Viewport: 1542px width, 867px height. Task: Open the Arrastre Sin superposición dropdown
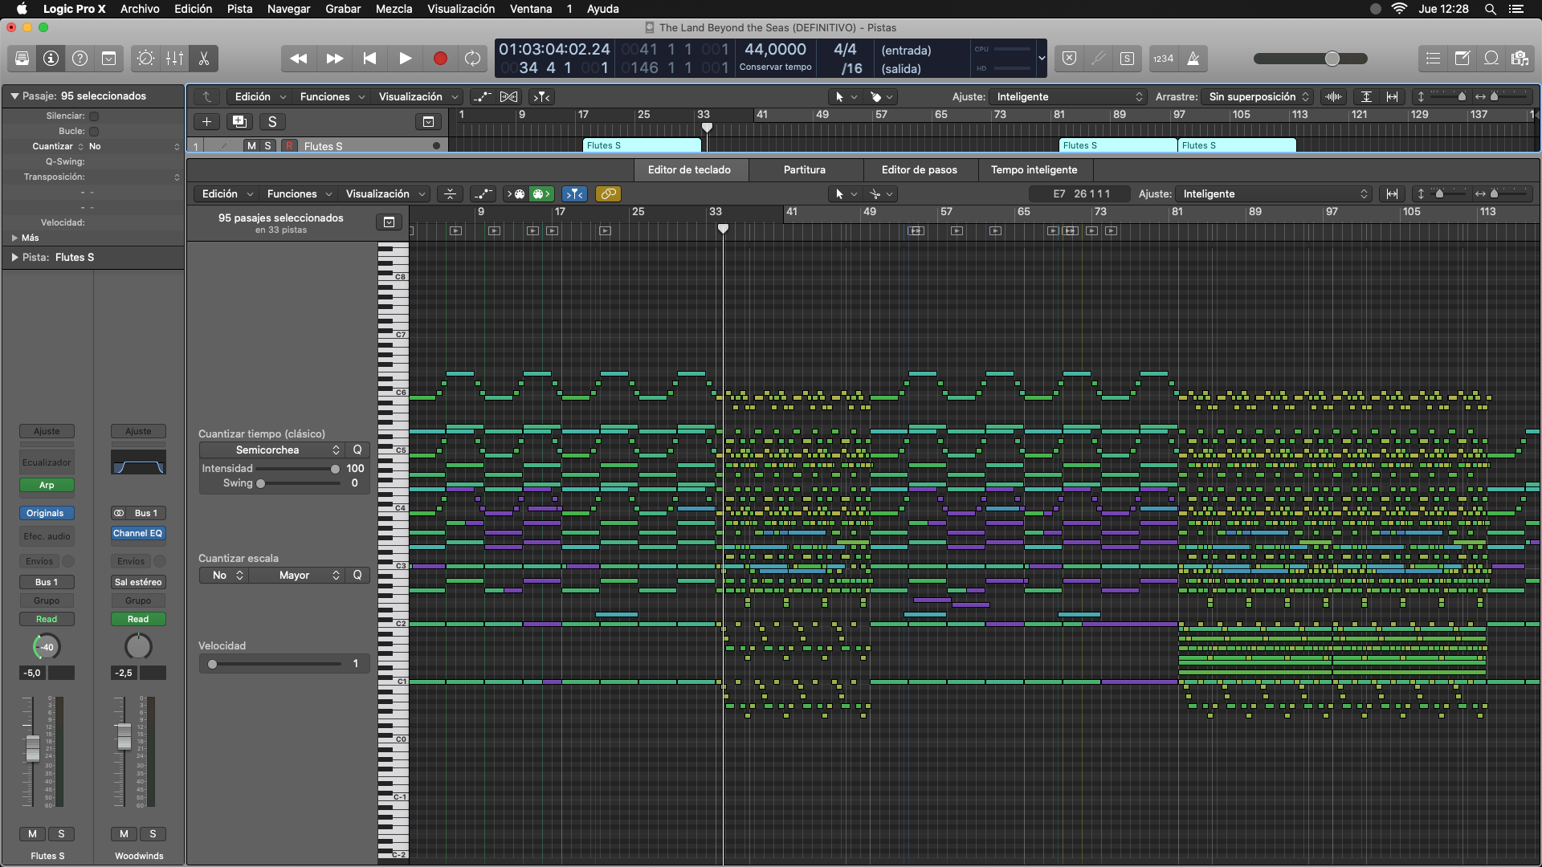click(x=1257, y=97)
